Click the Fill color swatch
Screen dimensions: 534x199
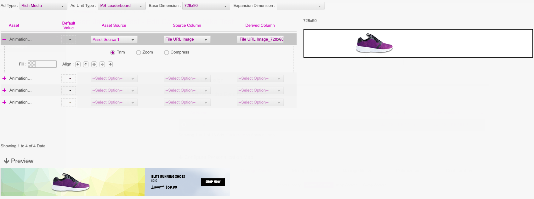coord(32,64)
